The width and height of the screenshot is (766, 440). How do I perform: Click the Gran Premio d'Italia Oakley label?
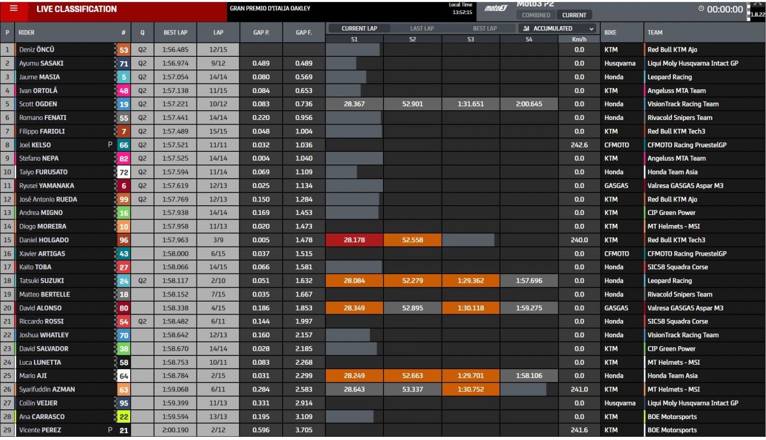pos(270,8)
